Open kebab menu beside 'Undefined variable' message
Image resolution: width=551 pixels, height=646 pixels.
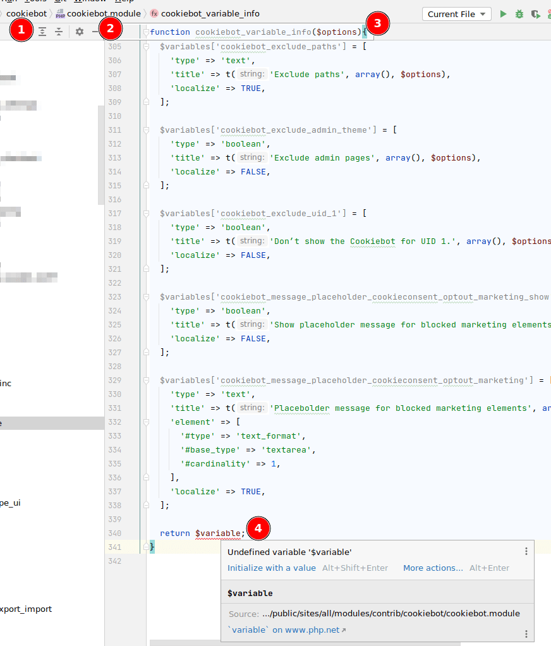526,551
